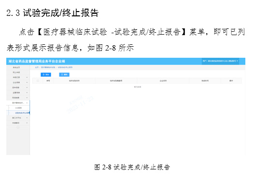Expand the 品种信息 sidebar menu

pyautogui.click(x=18, y=88)
